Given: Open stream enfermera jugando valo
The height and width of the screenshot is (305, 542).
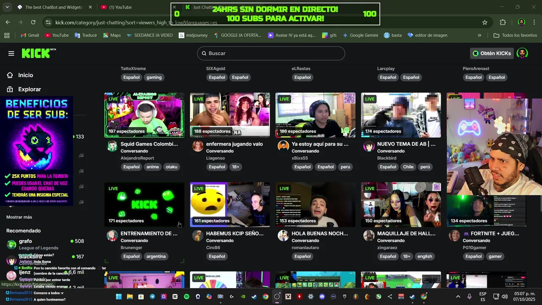Looking at the screenshot, I should pyautogui.click(x=234, y=144).
